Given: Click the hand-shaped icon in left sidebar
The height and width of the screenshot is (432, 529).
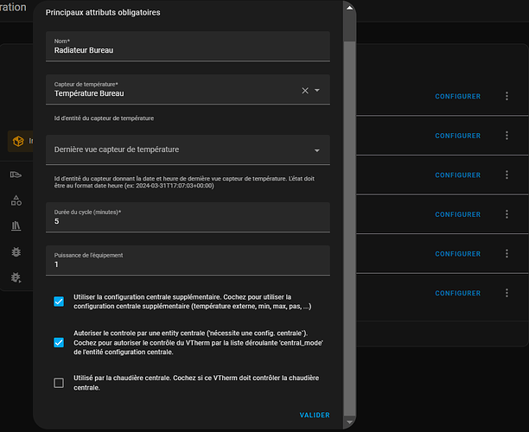Looking at the screenshot, I should coord(16,175).
